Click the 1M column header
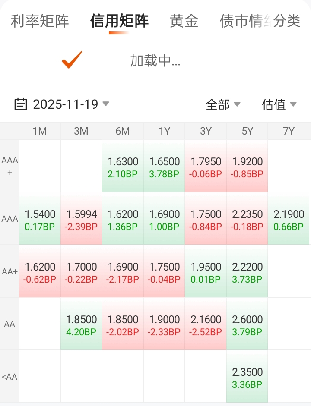The width and height of the screenshot is (311, 406). 40,131
